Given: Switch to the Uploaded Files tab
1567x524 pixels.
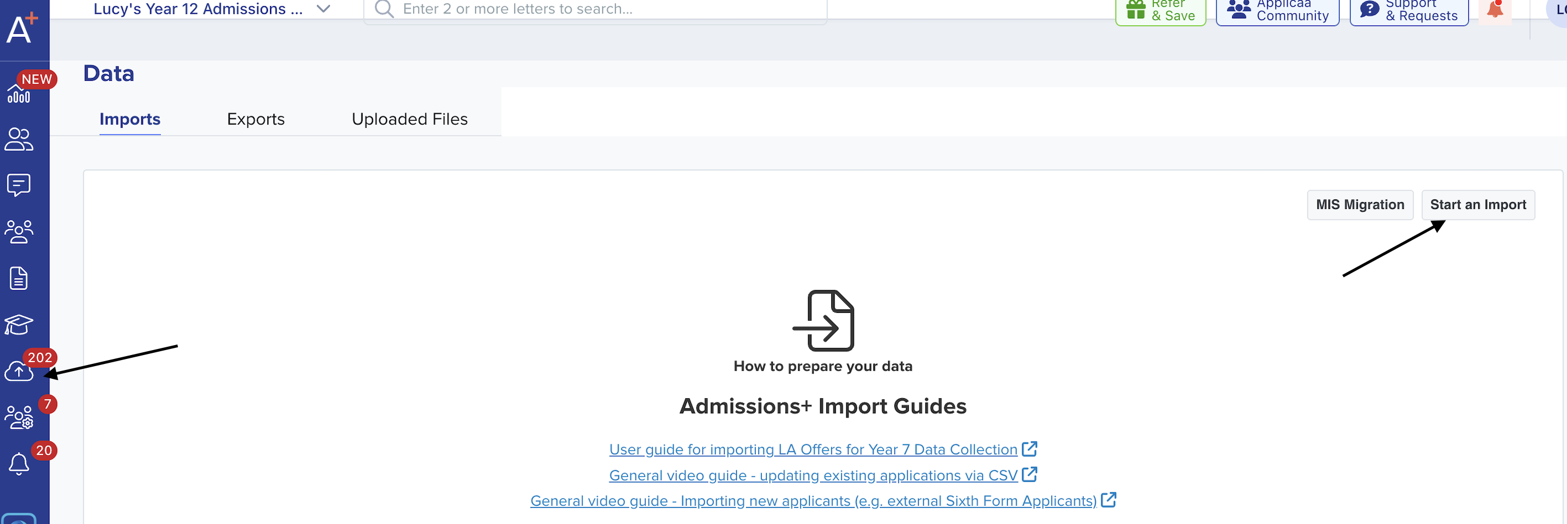Looking at the screenshot, I should tap(409, 119).
